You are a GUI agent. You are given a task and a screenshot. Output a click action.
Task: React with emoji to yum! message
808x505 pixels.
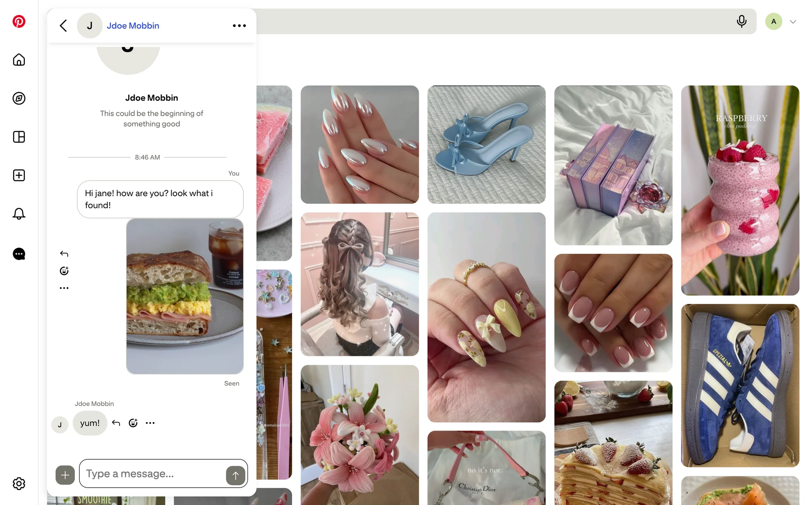133,423
